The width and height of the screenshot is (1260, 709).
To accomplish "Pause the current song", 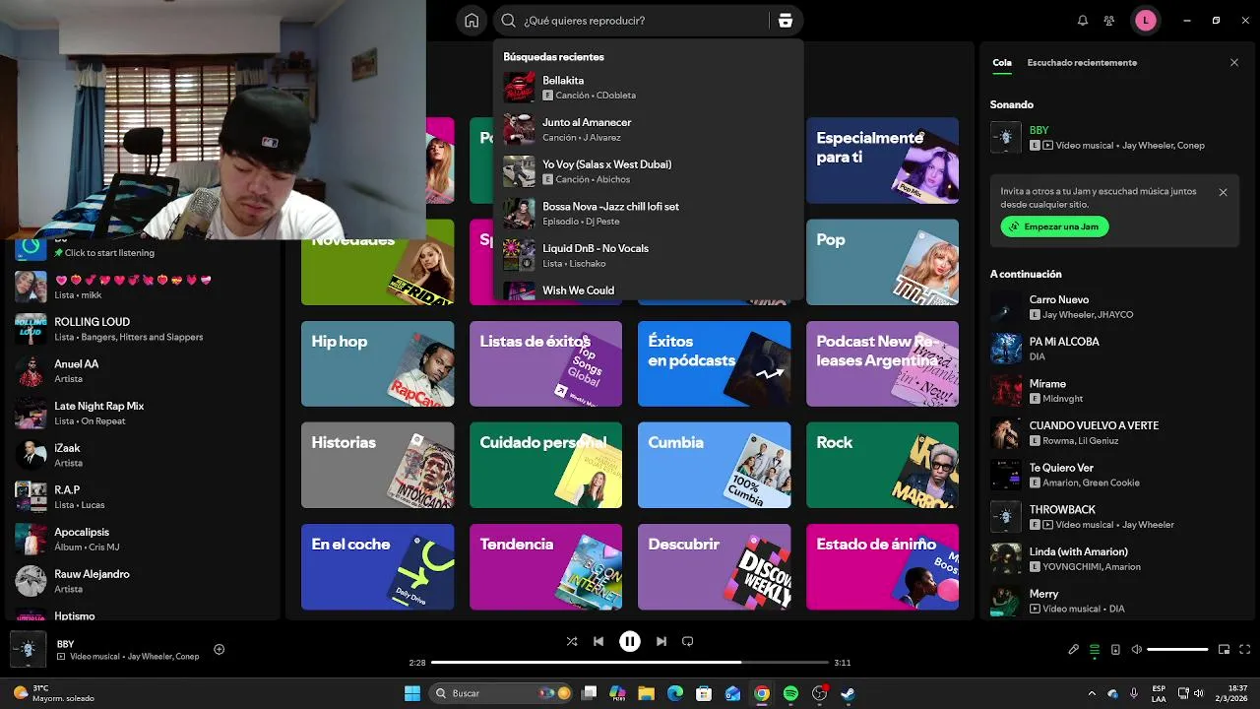I will click(x=630, y=641).
